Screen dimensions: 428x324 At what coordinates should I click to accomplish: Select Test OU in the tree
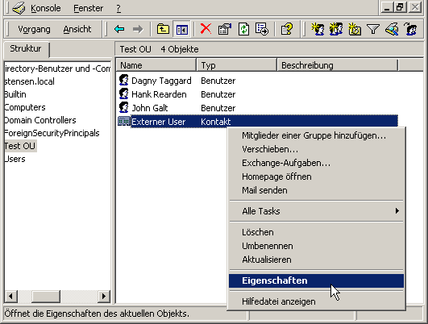pyautogui.click(x=19, y=146)
